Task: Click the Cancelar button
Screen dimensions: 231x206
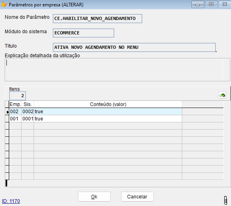Action: (x=137, y=196)
